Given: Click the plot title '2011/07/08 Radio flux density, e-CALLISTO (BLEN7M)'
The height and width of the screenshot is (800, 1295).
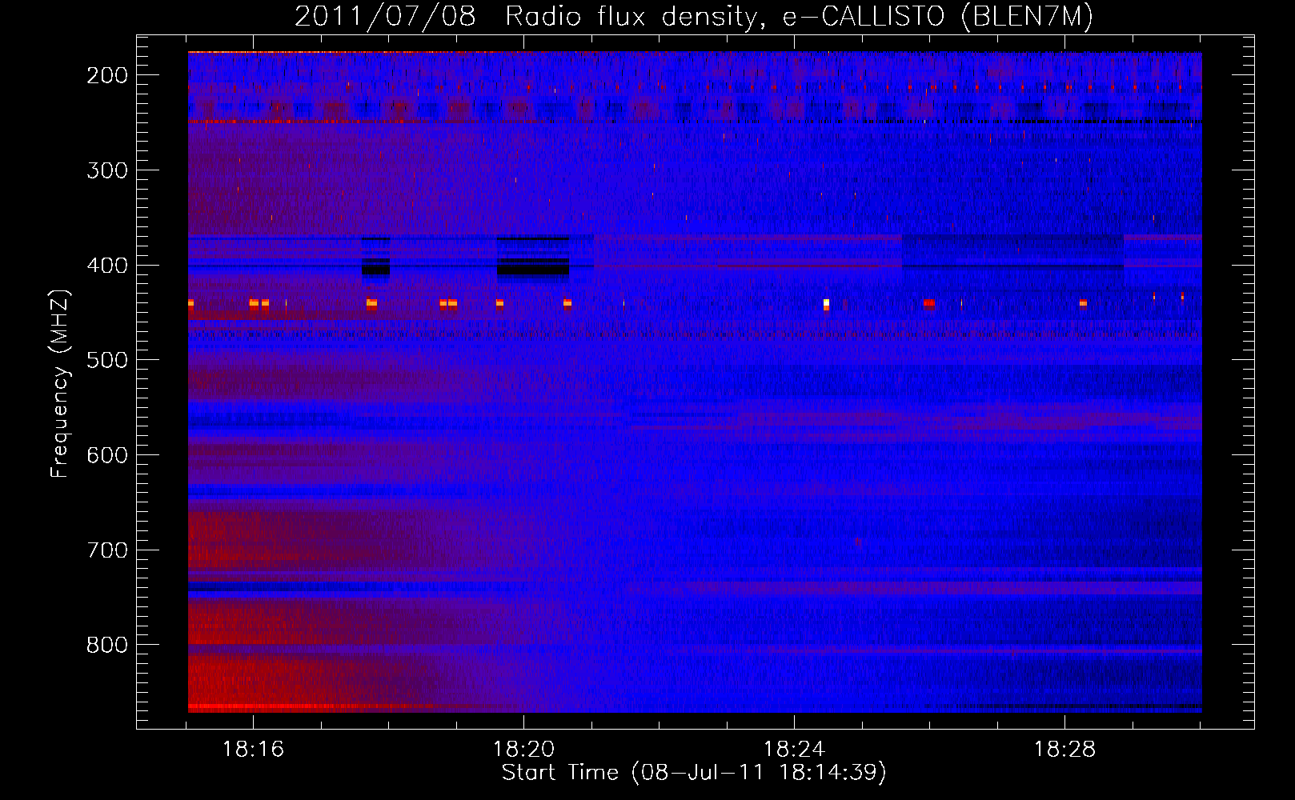Looking at the screenshot, I should point(694,16).
